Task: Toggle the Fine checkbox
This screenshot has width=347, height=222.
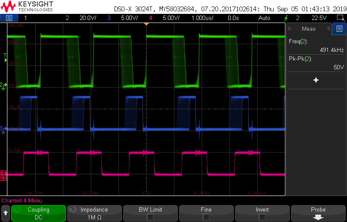Action: pos(206,217)
